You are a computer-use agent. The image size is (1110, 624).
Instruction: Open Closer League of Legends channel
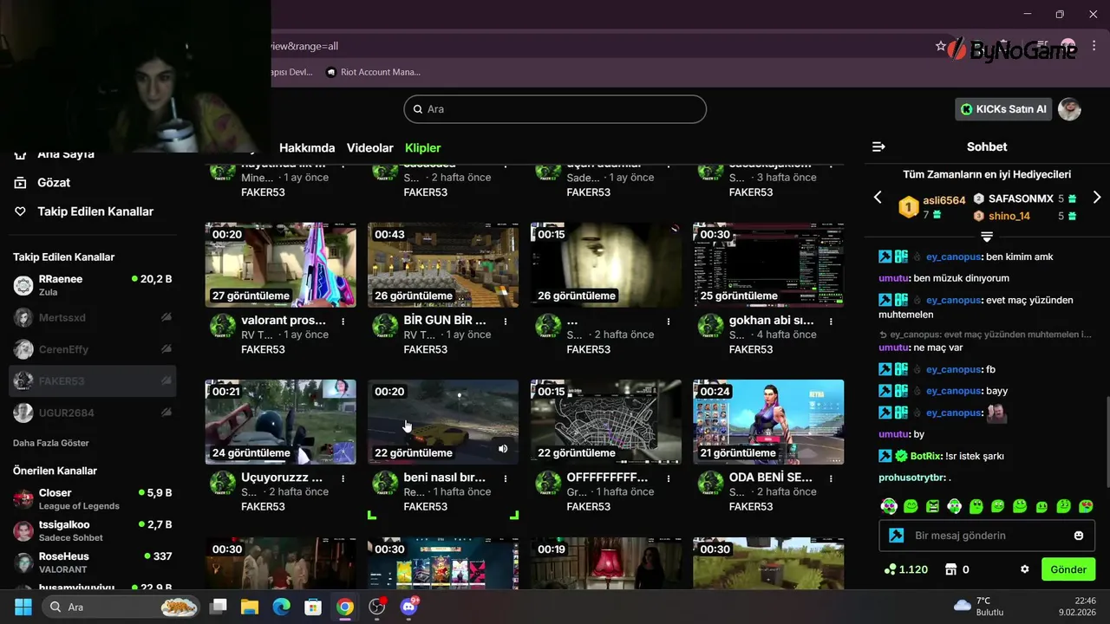tap(93, 498)
